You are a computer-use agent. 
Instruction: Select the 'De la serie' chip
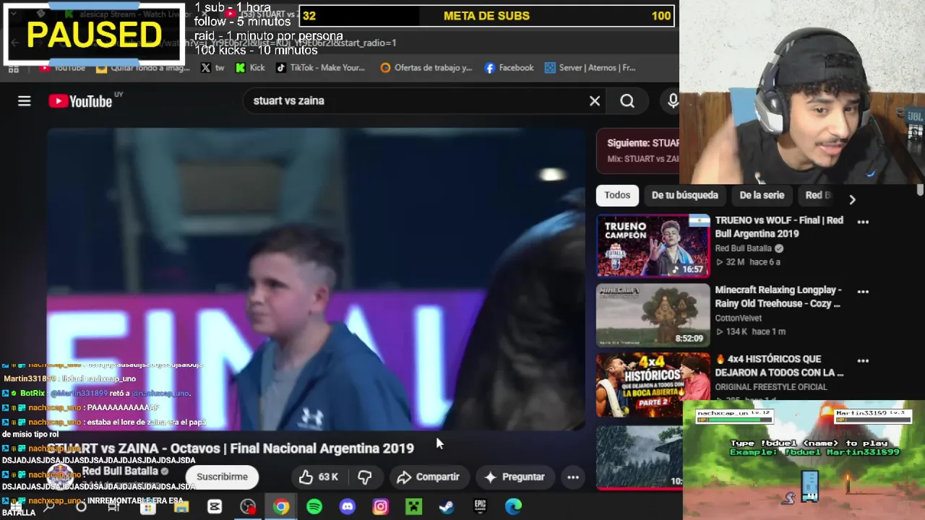click(762, 195)
